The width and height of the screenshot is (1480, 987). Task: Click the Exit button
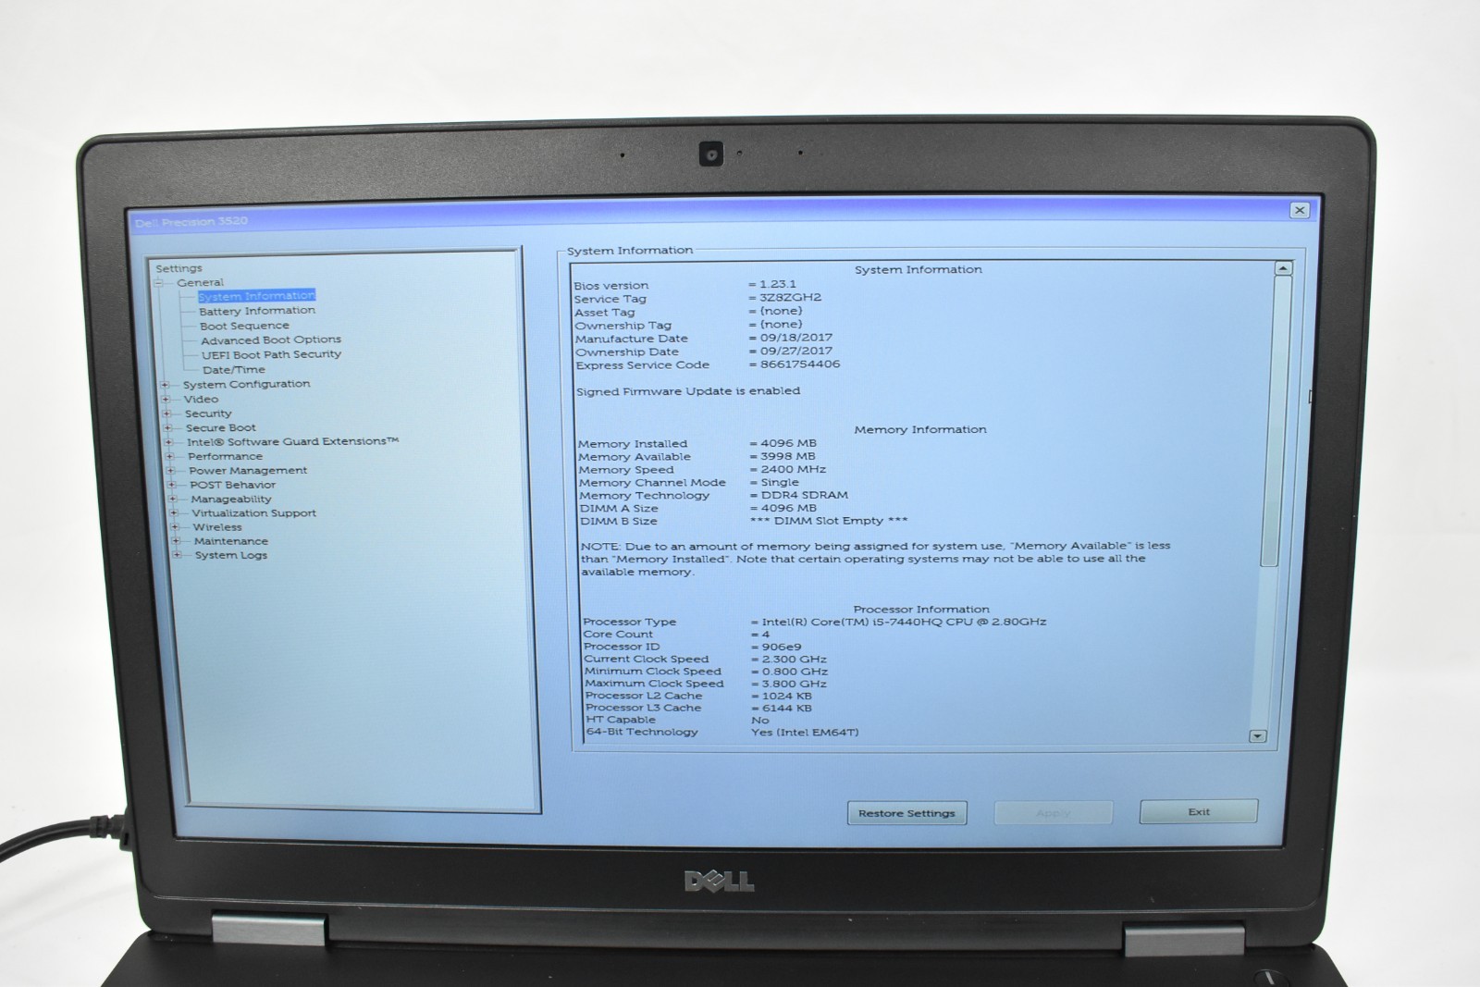coord(1199,811)
